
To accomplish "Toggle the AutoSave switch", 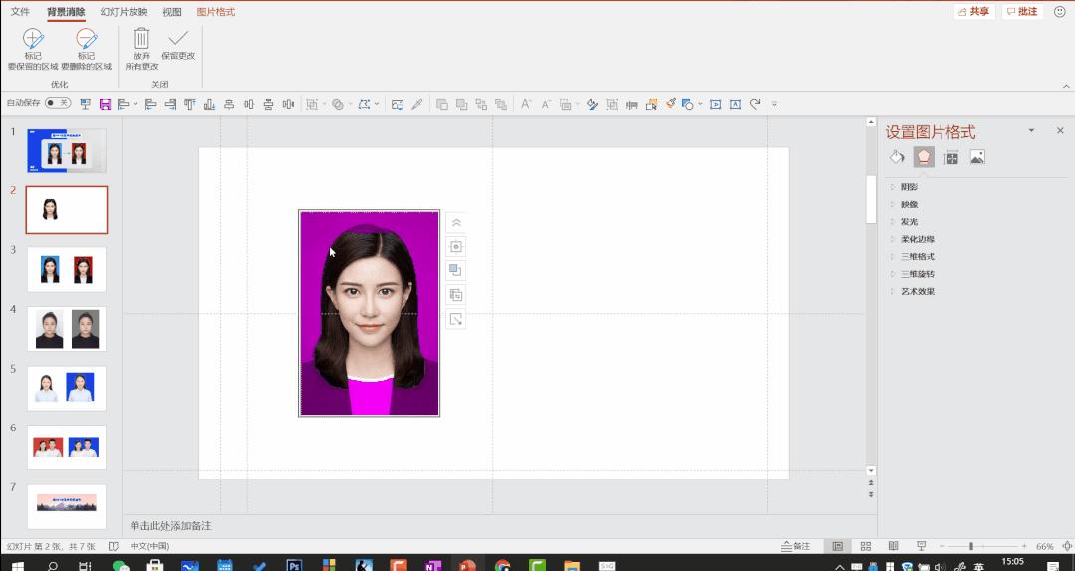I will tap(58, 103).
